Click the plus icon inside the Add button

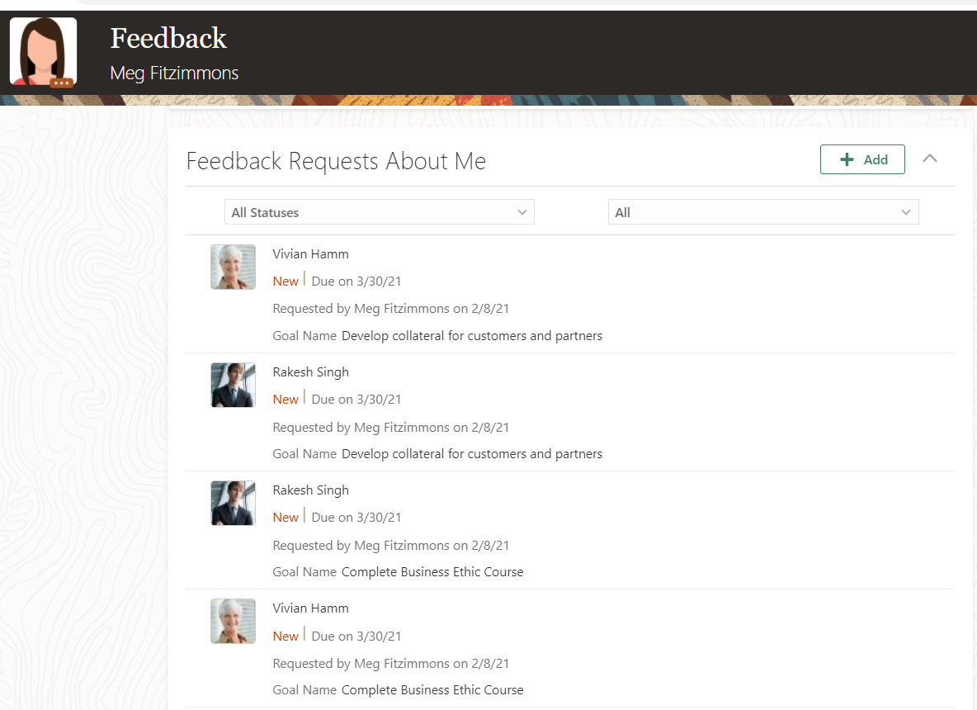click(x=847, y=159)
